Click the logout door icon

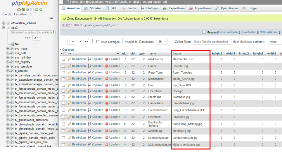[x=23, y=10]
